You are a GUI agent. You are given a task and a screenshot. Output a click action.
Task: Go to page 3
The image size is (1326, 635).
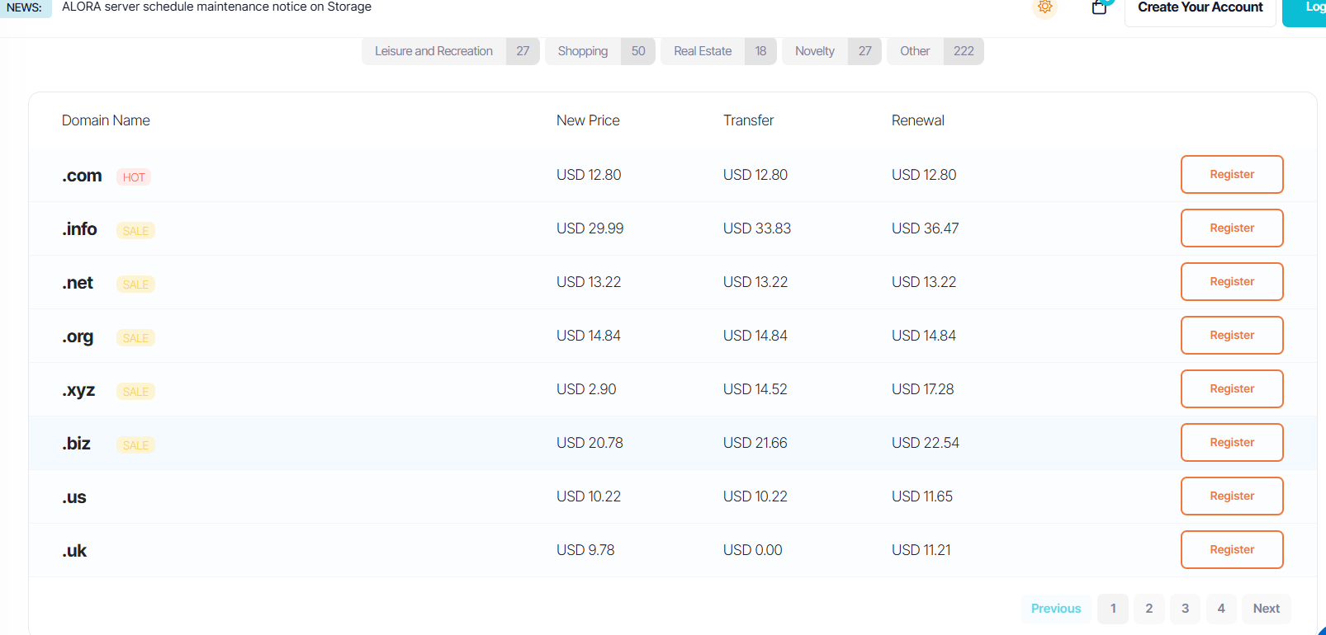1185,609
